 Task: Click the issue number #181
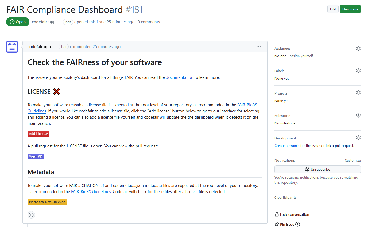click(134, 10)
